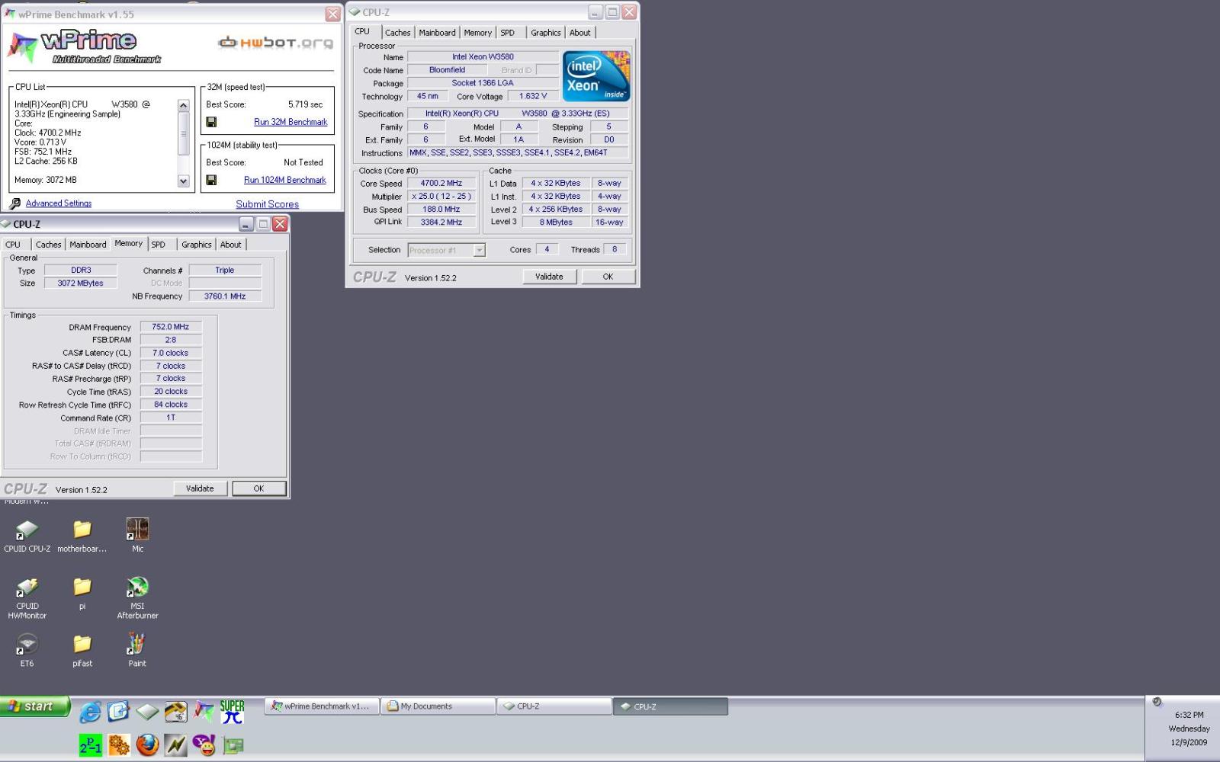Image resolution: width=1220 pixels, height=762 pixels.
Task: Select Mainboard tab in memory CPU-Z window
Action: pyautogui.click(x=88, y=245)
